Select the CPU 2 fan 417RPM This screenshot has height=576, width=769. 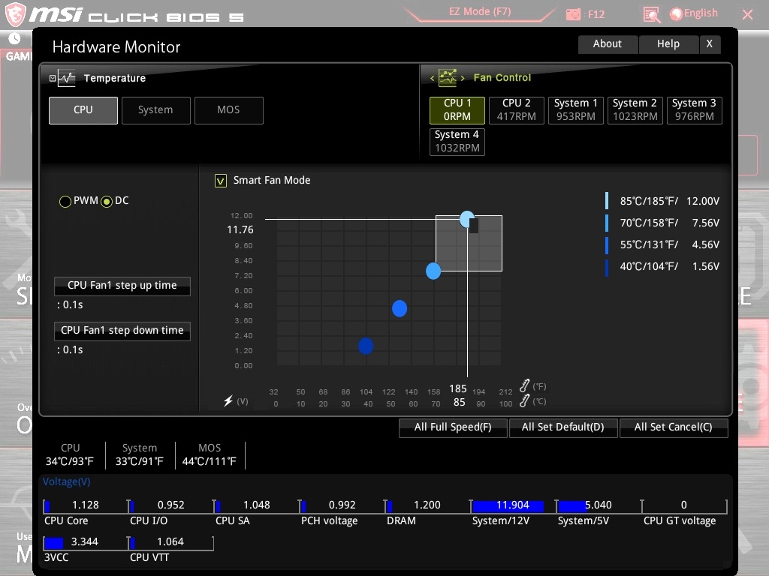[x=517, y=110]
